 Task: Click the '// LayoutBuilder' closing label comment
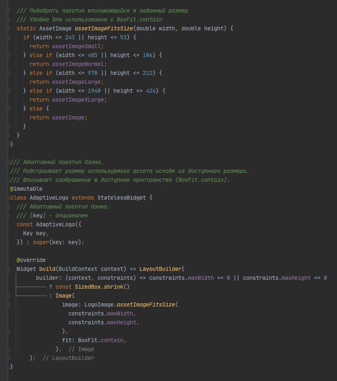coord(68,358)
